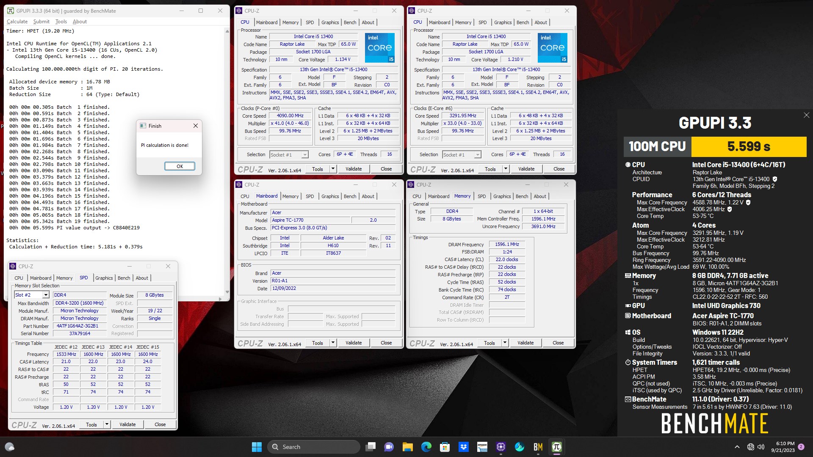Close the BenchMate GPUPI result panel
The image size is (813, 457).
pos(806,115)
